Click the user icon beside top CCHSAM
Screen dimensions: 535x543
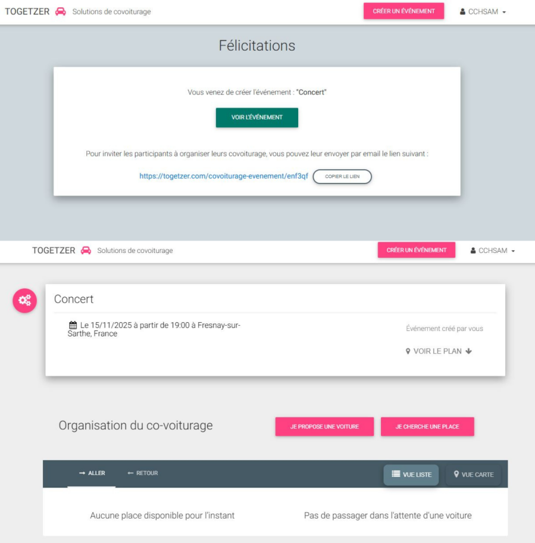pyautogui.click(x=462, y=11)
